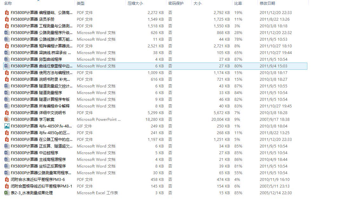Click the compressed size 18,280 KB
This screenshot has height=199, width=362.
(x=154, y=120)
